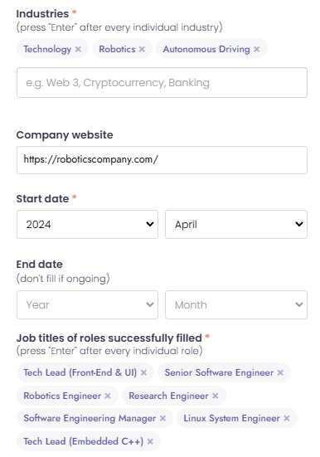Viewport: 320px width, 457px height.
Task: Select the Autonomous Driving tag label
Action: pyautogui.click(x=206, y=49)
